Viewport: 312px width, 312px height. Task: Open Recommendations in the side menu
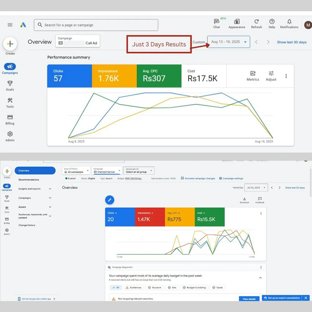29,180
